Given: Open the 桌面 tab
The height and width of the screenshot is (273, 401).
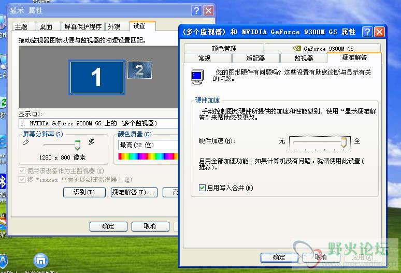Looking at the screenshot, I should coord(49,26).
